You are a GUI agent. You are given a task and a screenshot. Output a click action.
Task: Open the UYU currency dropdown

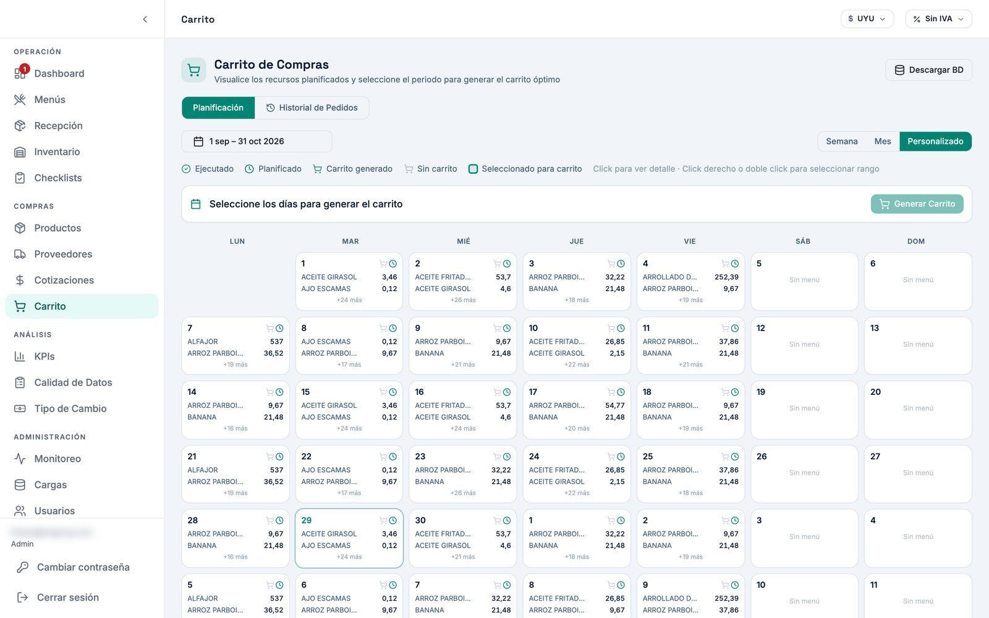[867, 19]
